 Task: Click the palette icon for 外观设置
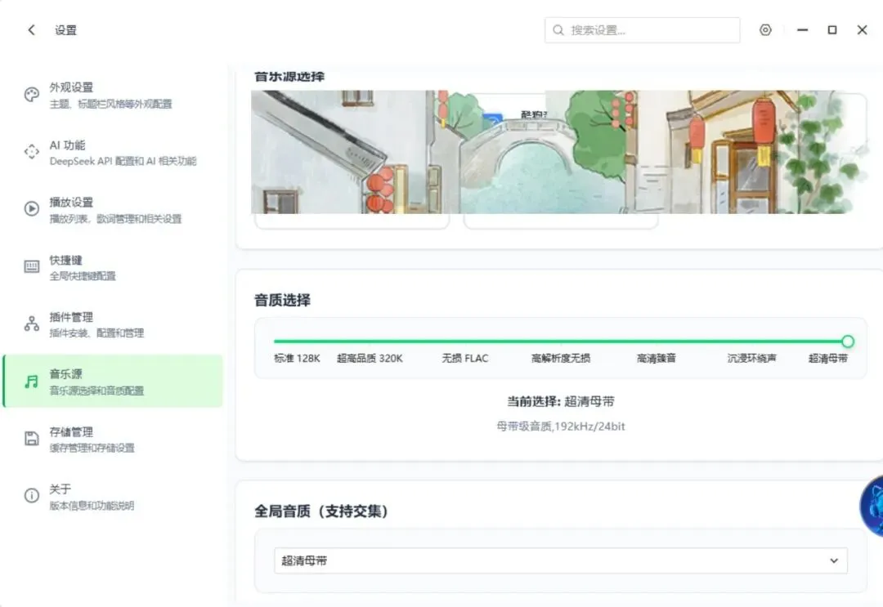coord(32,95)
